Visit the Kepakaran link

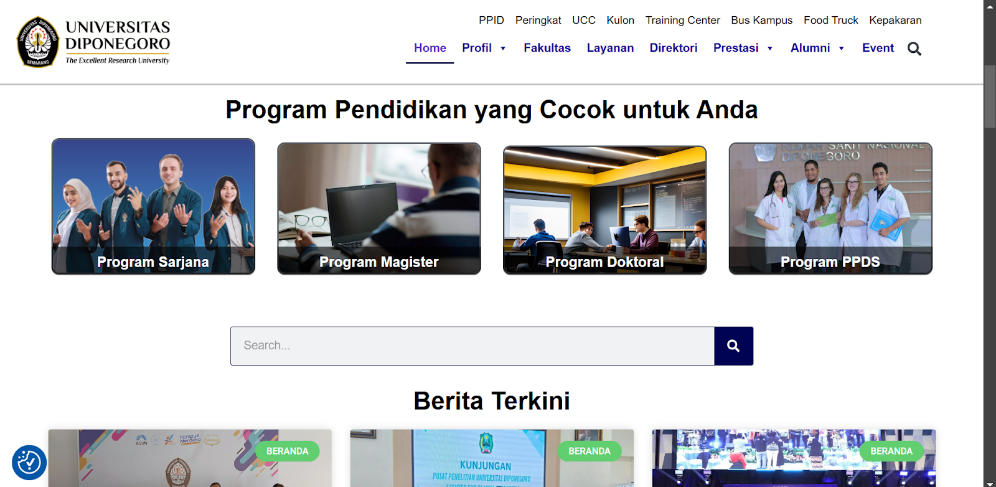(x=895, y=20)
